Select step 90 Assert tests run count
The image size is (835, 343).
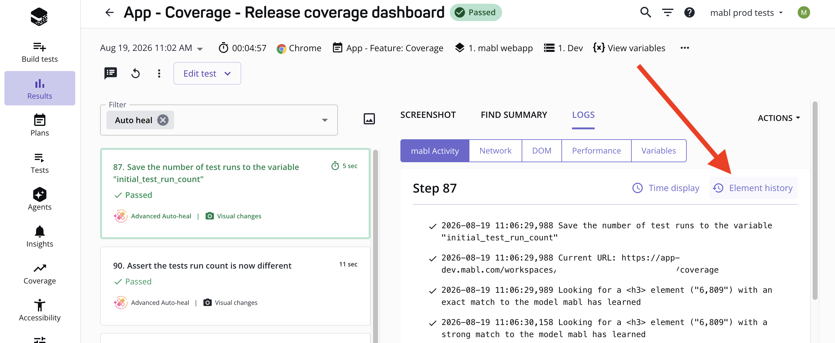click(202, 265)
